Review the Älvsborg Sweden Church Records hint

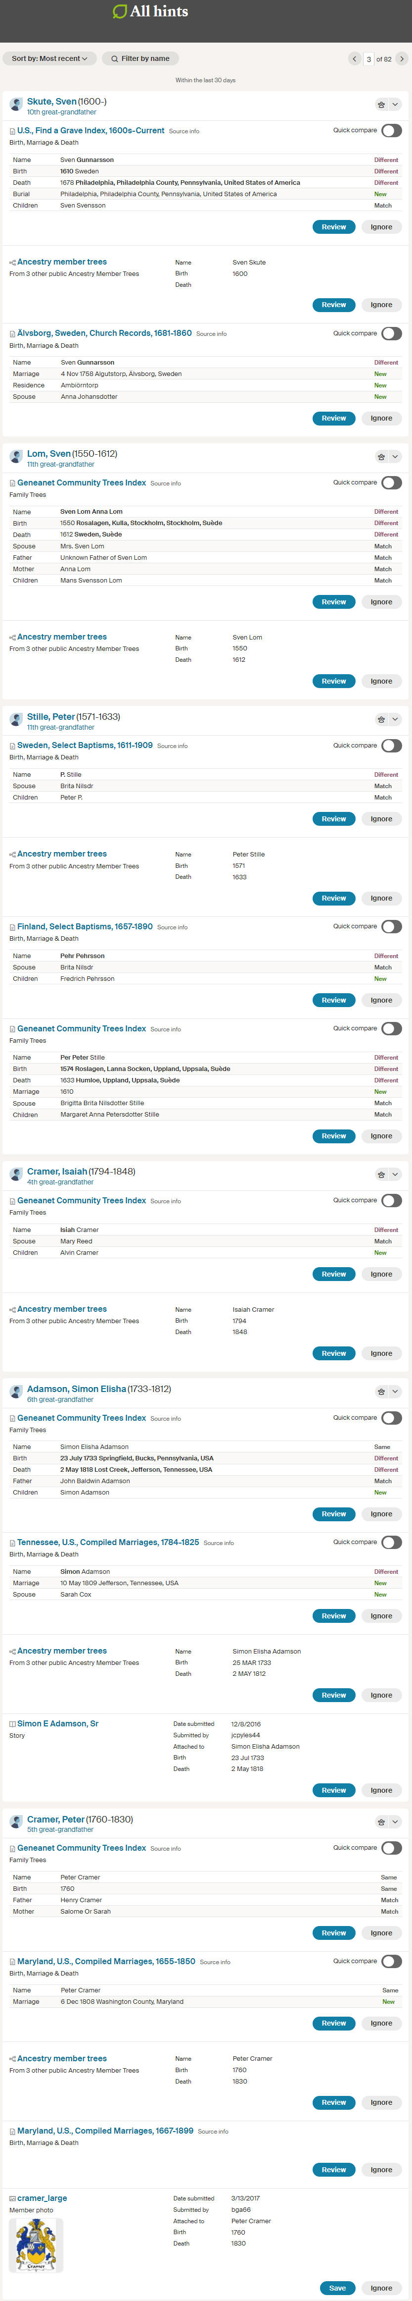point(333,418)
